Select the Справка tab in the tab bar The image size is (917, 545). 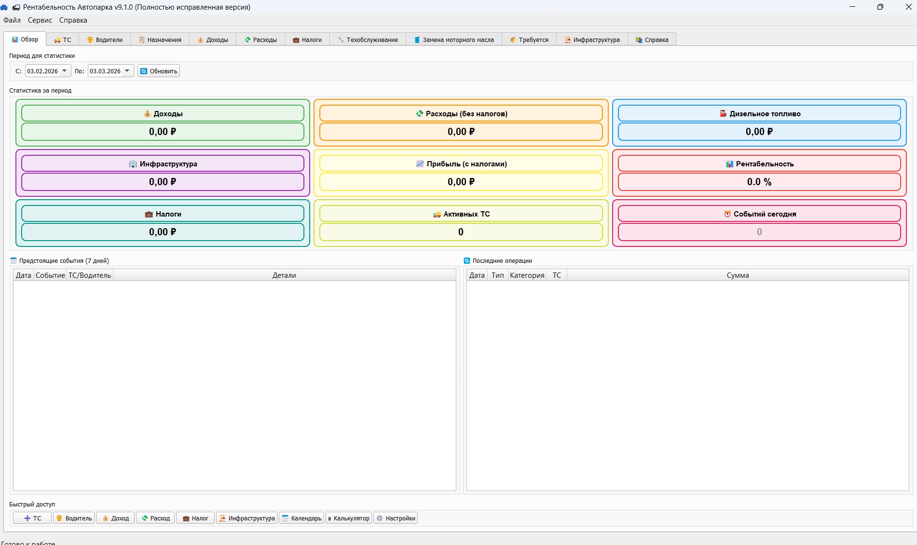pos(652,40)
